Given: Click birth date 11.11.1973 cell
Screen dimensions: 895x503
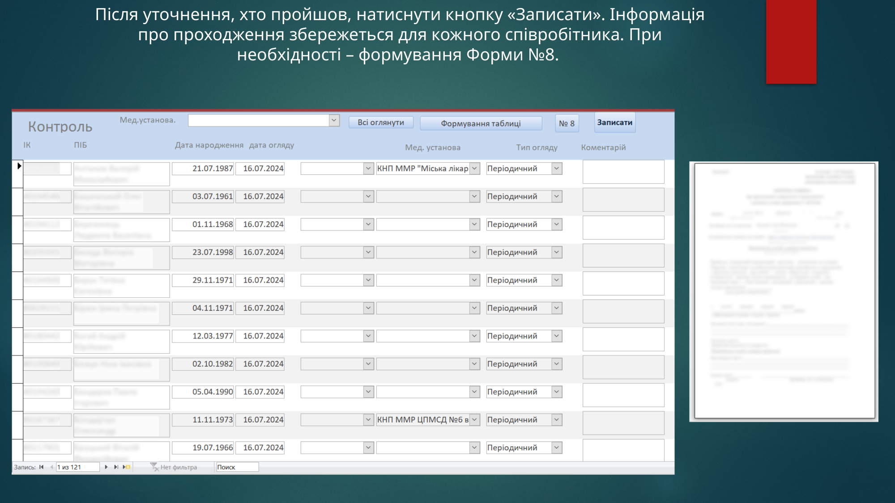Looking at the screenshot, I should click(203, 420).
